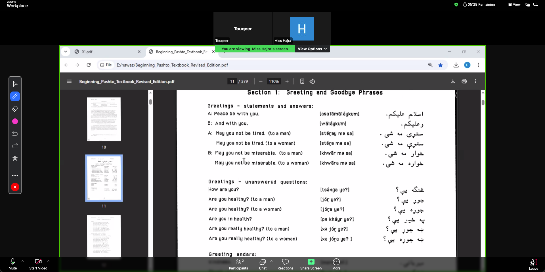Viewport: 545px width, 272px height.
Task: Toggle the PDF sidebar hamburger menu
Action: [x=69, y=81]
